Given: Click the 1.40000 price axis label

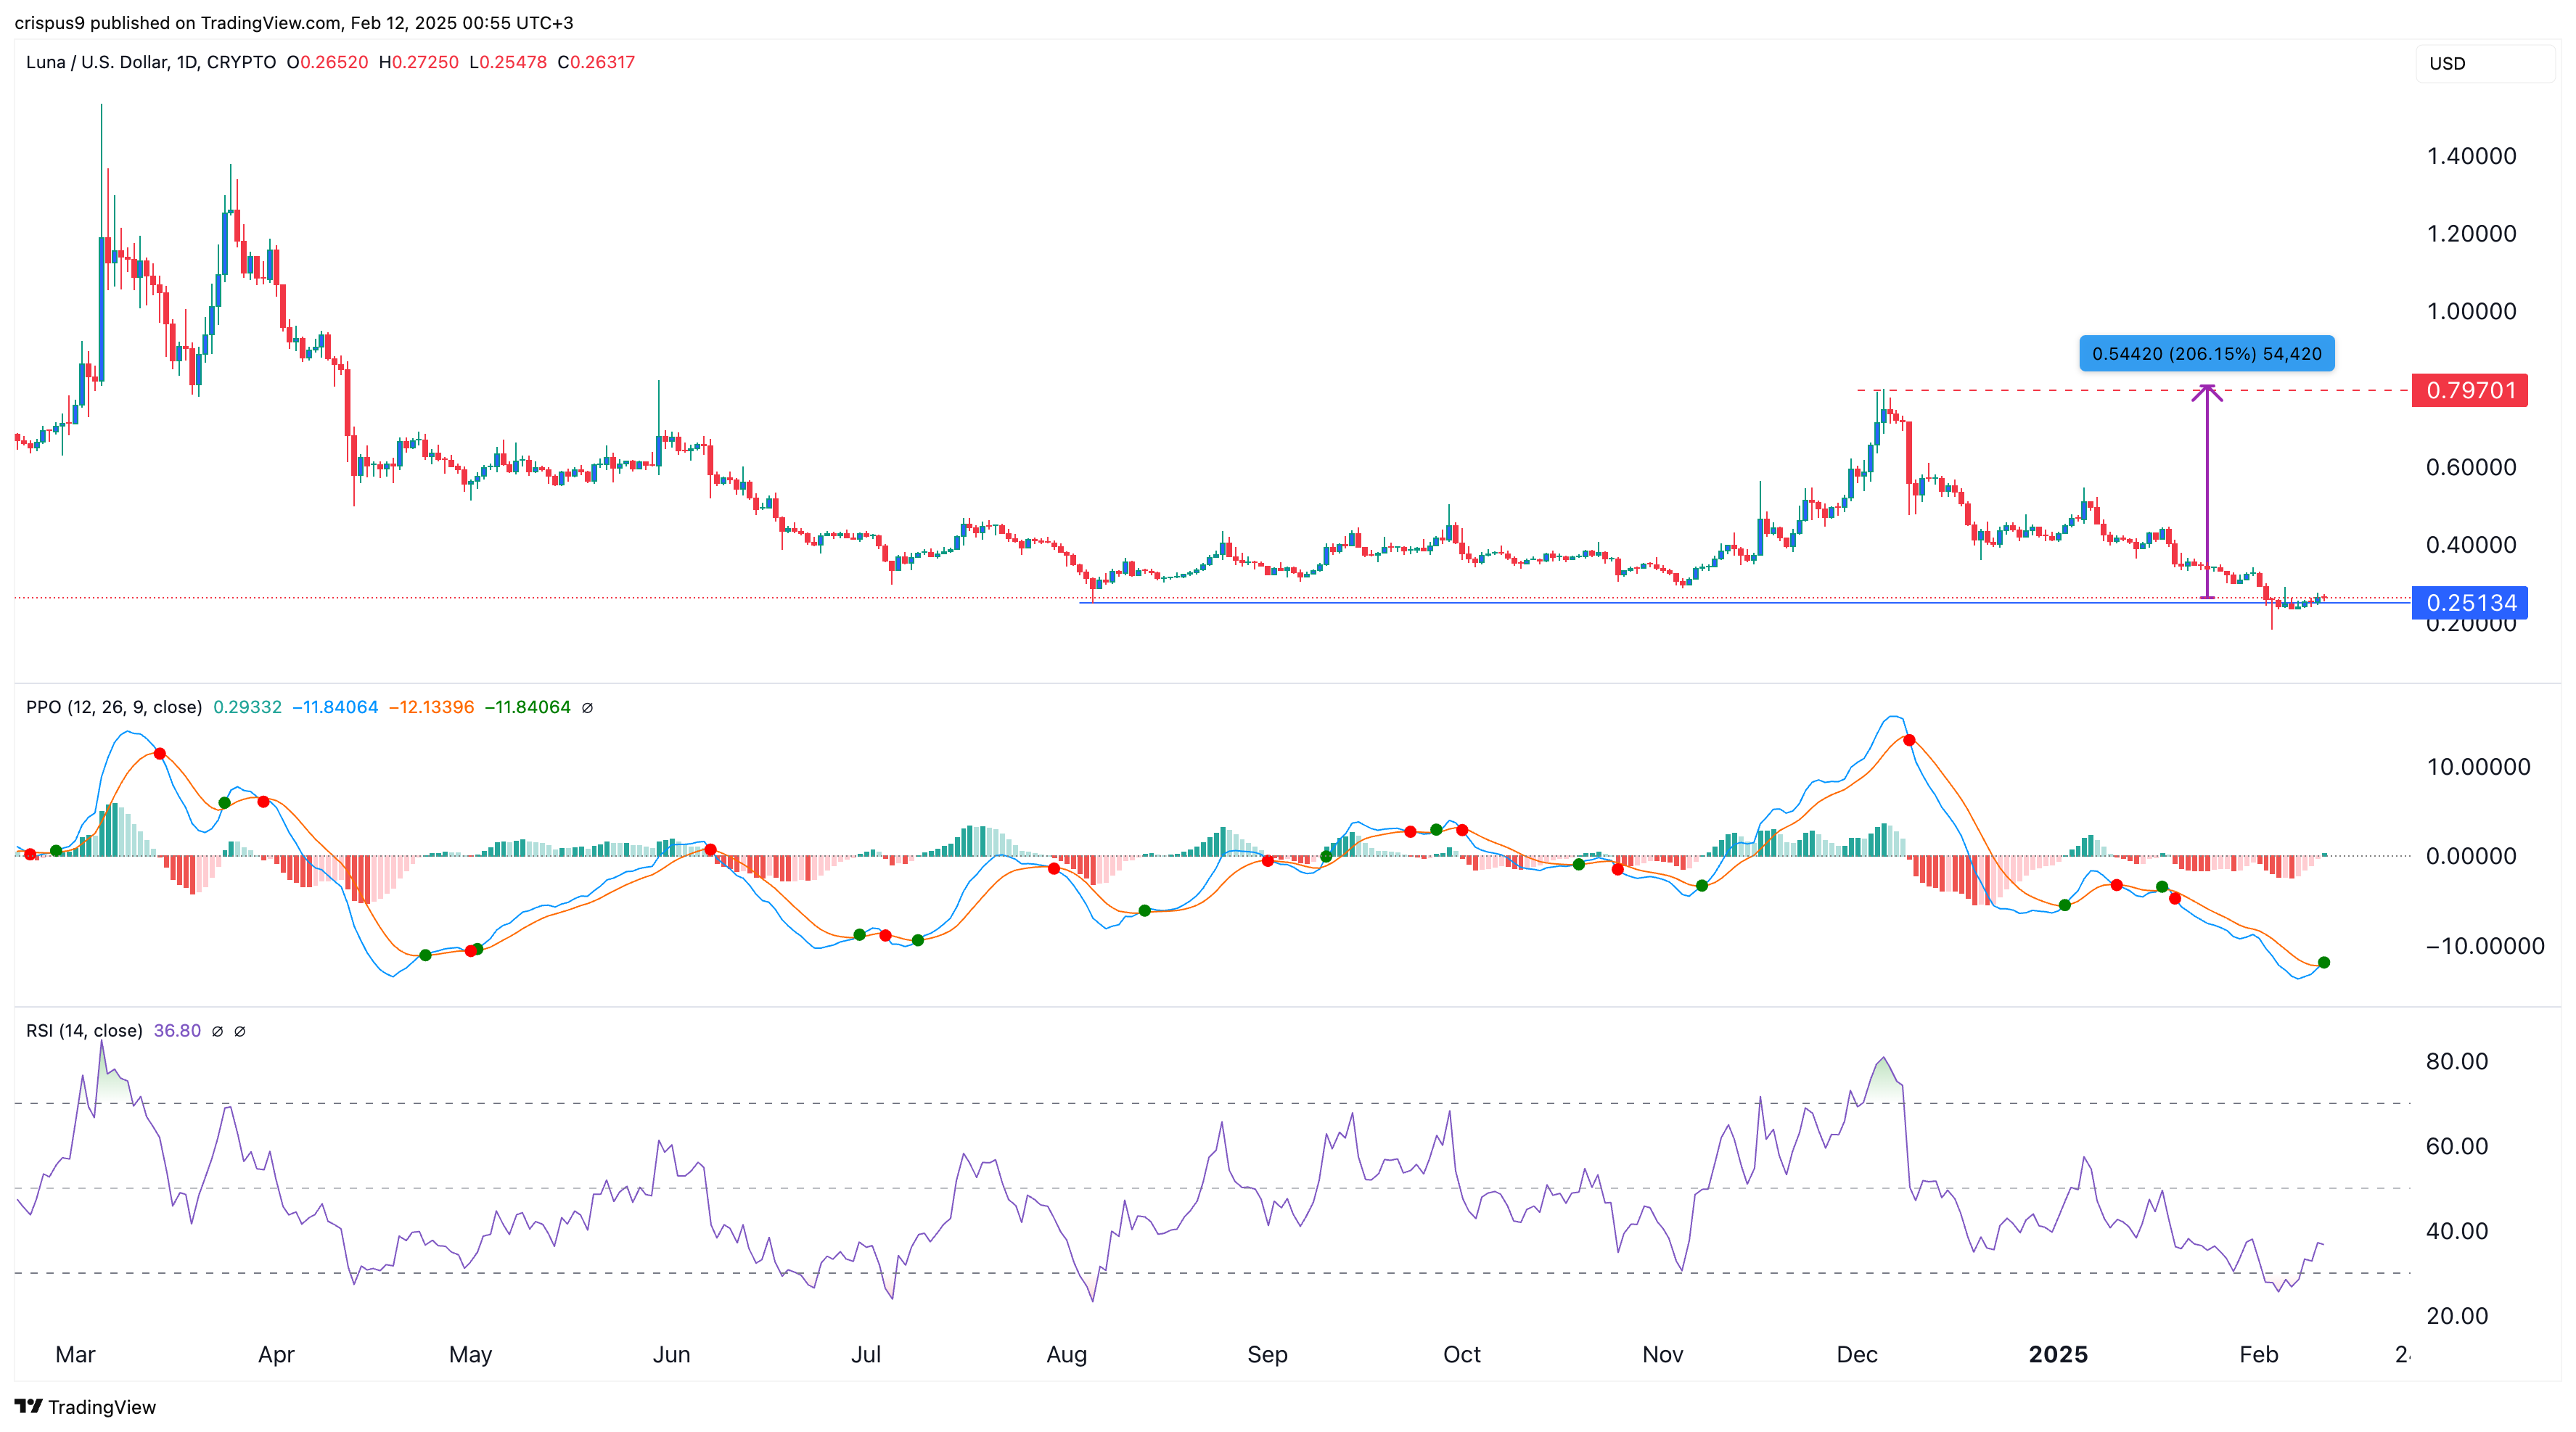Looking at the screenshot, I should (2471, 156).
